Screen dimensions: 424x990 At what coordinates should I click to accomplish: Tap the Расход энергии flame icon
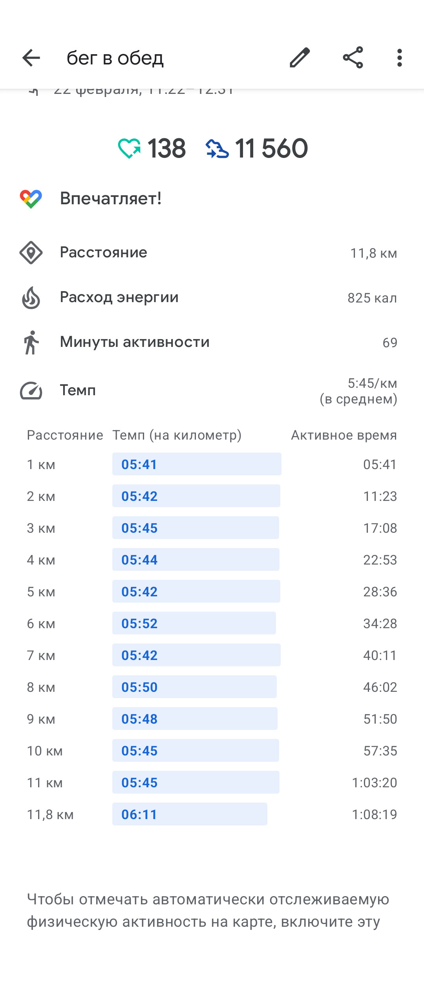(x=31, y=297)
